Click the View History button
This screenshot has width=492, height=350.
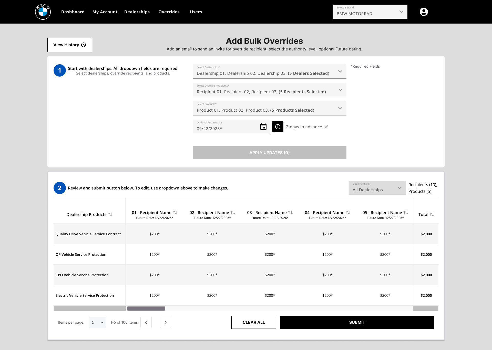coord(70,45)
